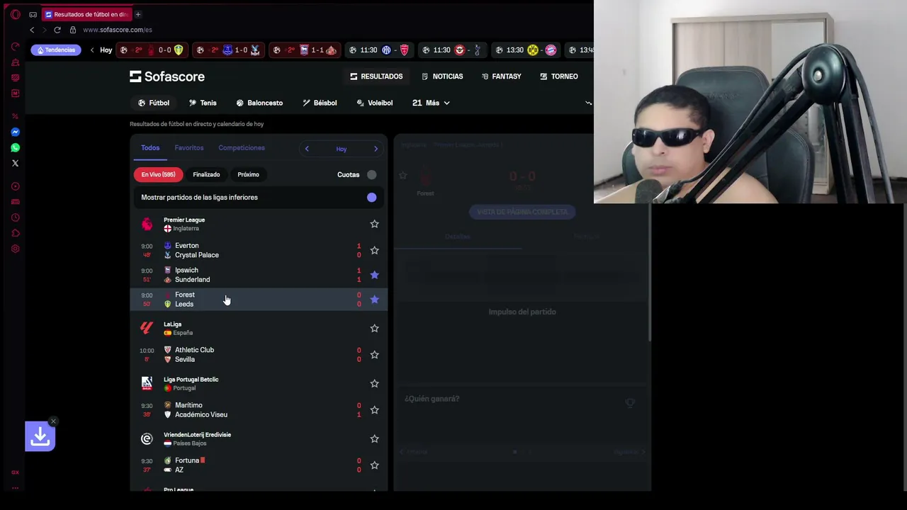The height and width of the screenshot is (510, 907).
Task: Open the deals percent icon in sidebar
Action: [x=15, y=116]
